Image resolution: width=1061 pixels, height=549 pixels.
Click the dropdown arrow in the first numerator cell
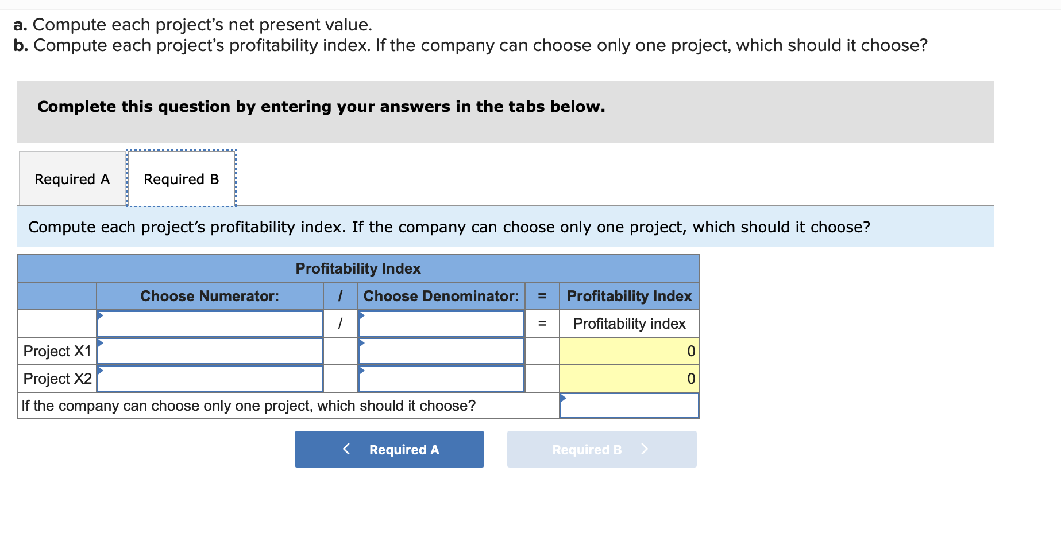102,316
